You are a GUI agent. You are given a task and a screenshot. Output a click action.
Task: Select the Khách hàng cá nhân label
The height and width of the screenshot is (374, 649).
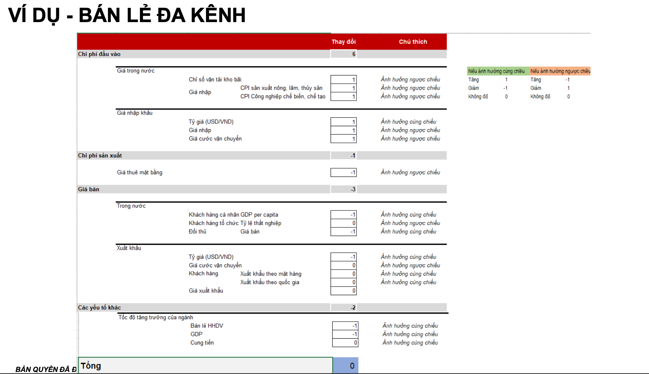(214, 215)
